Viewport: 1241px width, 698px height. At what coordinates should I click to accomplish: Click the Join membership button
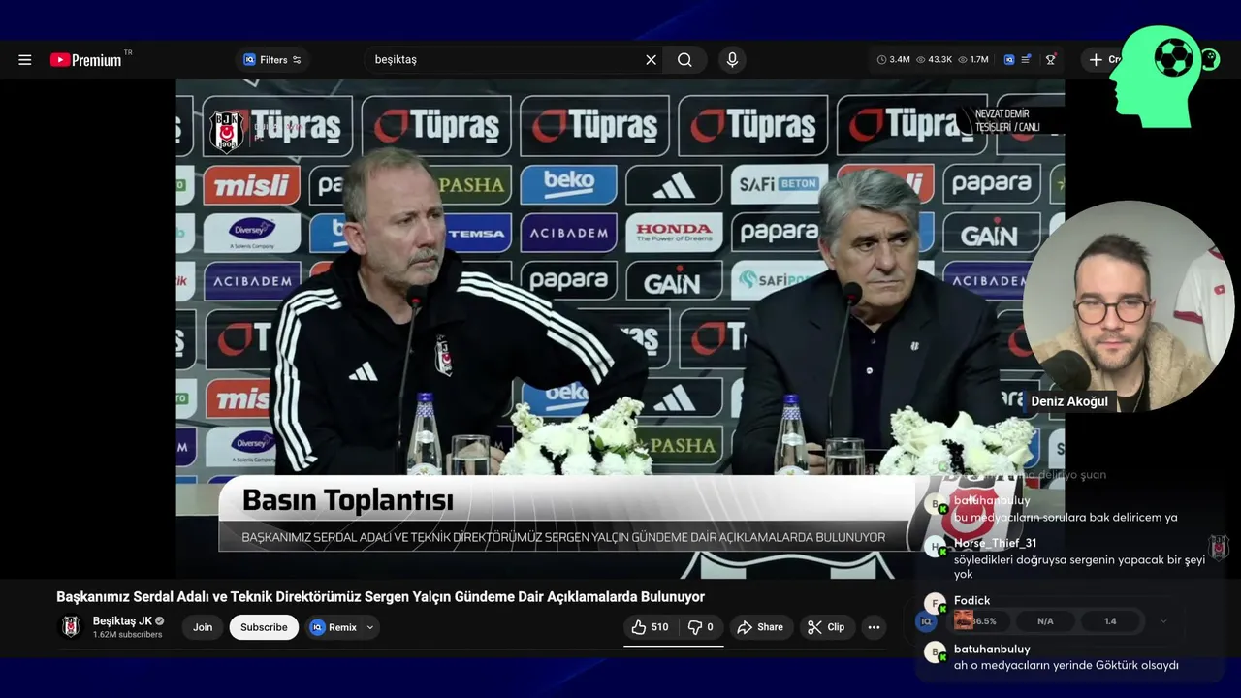pyautogui.click(x=203, y=627)
